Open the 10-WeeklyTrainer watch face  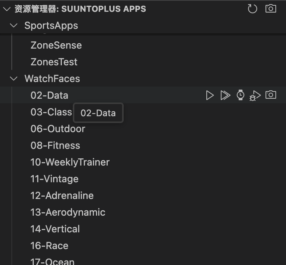pyautogui.click(x=70, y=162)
